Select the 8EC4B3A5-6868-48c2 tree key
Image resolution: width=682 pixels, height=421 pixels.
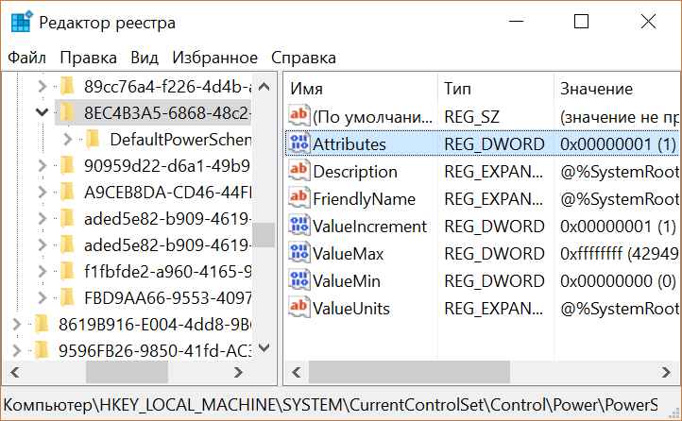[167, 113]
